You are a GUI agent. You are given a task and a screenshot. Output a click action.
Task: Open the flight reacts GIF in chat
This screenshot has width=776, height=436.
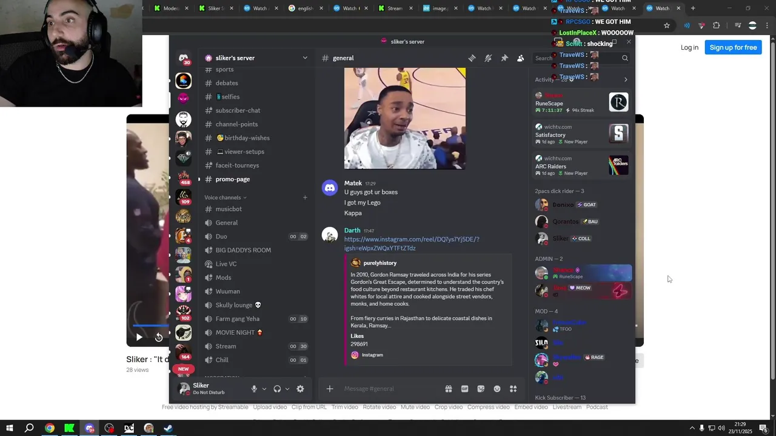(x=405, y=118)
